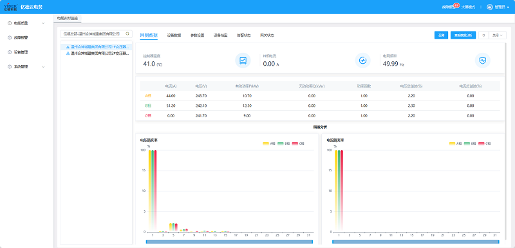Click 5th harmonic bars in voltage chart
Viewport: 515px width, 248px height.
[x=173, y=227]
